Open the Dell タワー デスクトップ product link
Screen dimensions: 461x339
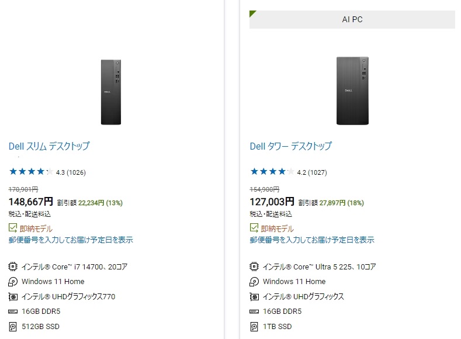click(x=290, y=146)
